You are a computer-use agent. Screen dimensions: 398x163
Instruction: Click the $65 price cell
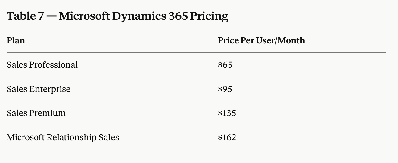click(x=225, y=65)
